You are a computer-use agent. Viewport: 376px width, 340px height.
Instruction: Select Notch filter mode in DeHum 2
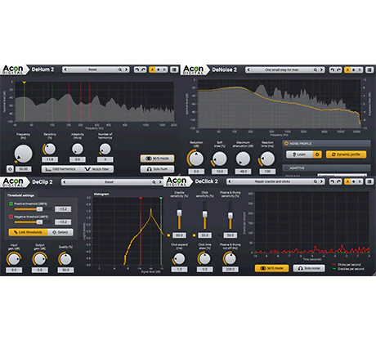(x=97, y=169)
